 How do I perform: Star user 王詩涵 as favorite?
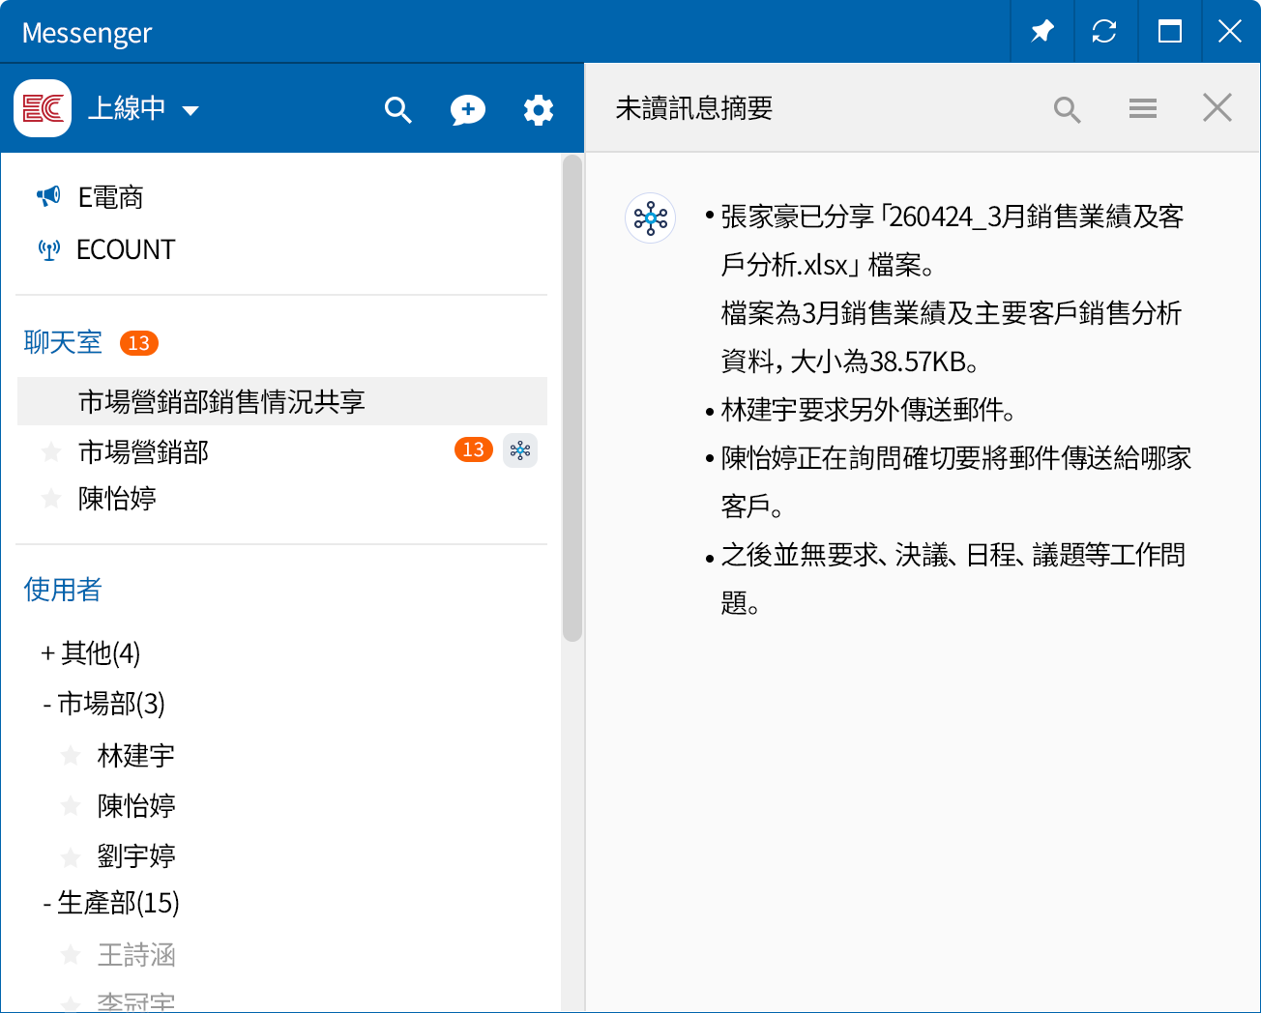71,955
